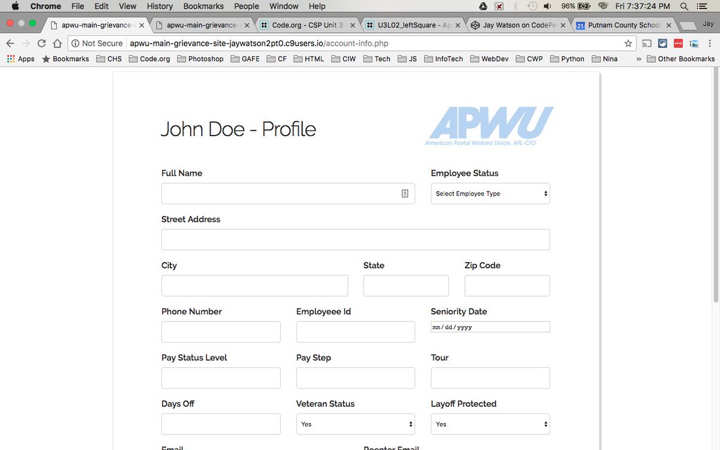Switch to the Jay Watson on CodePen tab
The width and height of the screenshot is (720, 450).
coord(517,25)
